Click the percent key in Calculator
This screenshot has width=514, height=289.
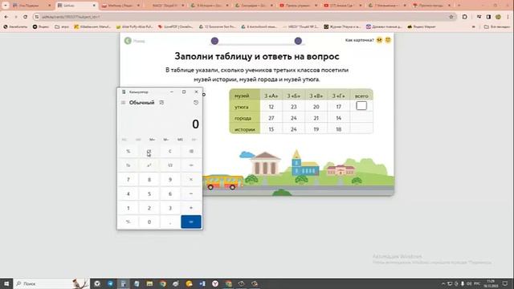[128, 151]
